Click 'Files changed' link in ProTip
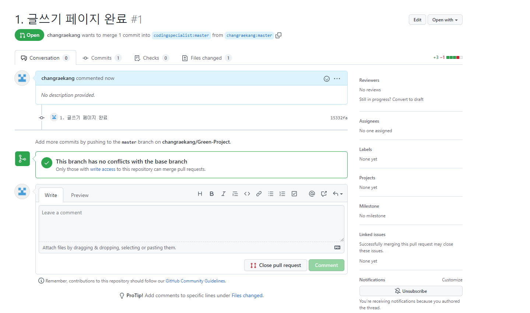Image resolution: width=530 pixels, height=313 pixels. 247,295
